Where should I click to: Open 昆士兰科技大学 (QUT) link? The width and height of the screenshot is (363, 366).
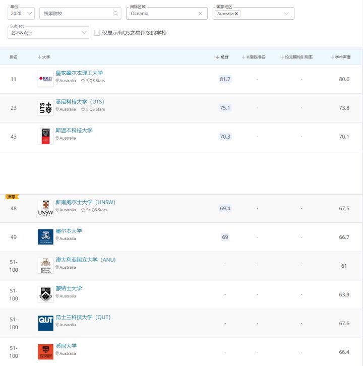point(83,317)
